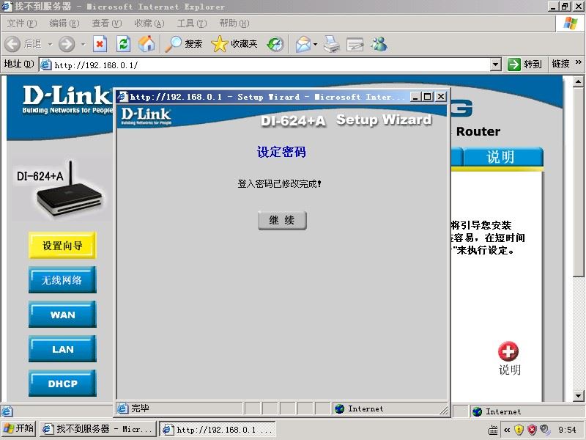Screen dimensions: 586x440
Task: Click the 继续 continue button
Action: (282, 221)
